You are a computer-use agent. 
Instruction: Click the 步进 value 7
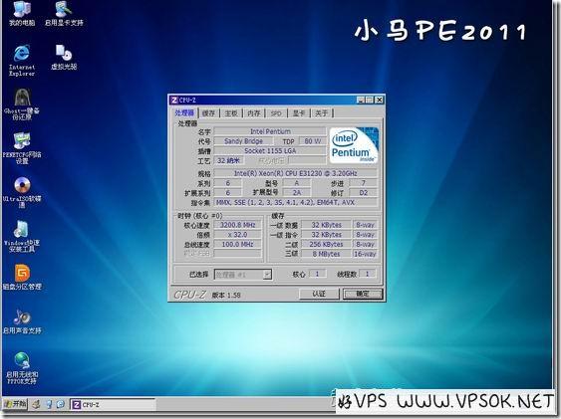click(363, 183)
